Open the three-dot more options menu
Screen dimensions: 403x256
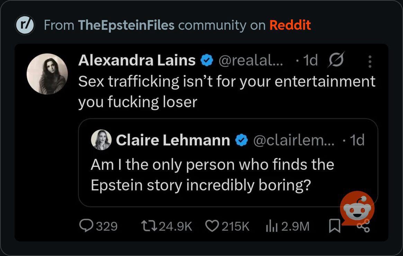(x=370, y=61)
